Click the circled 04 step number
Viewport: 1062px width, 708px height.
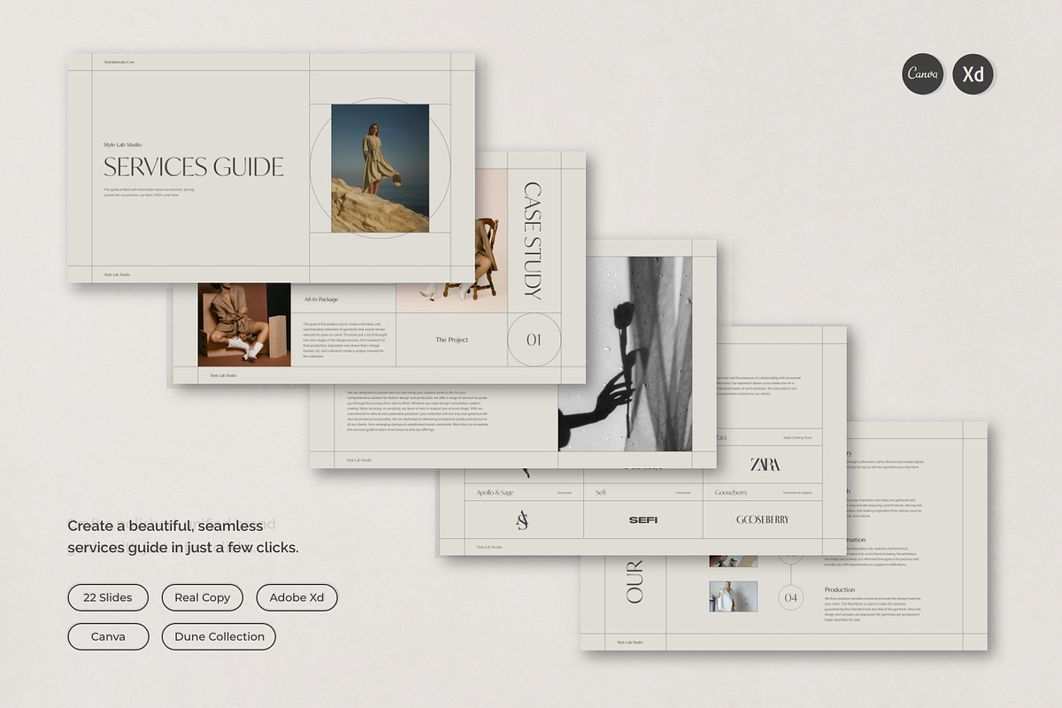click(x=791, y=597)
